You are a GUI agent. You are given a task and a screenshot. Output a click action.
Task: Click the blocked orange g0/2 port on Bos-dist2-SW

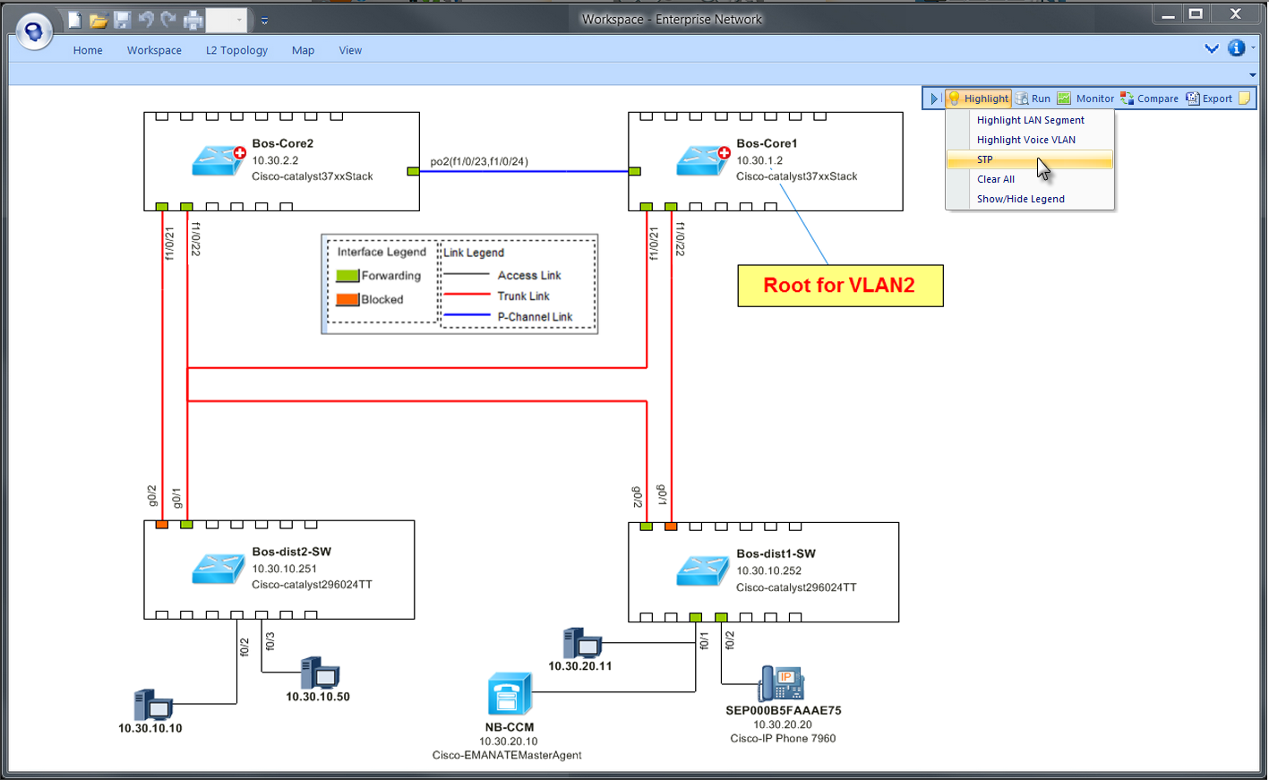[x=162, y=525]
